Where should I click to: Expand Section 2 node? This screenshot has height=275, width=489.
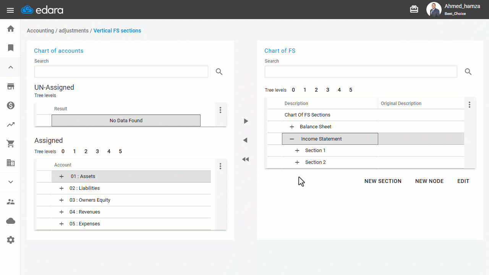297,162
